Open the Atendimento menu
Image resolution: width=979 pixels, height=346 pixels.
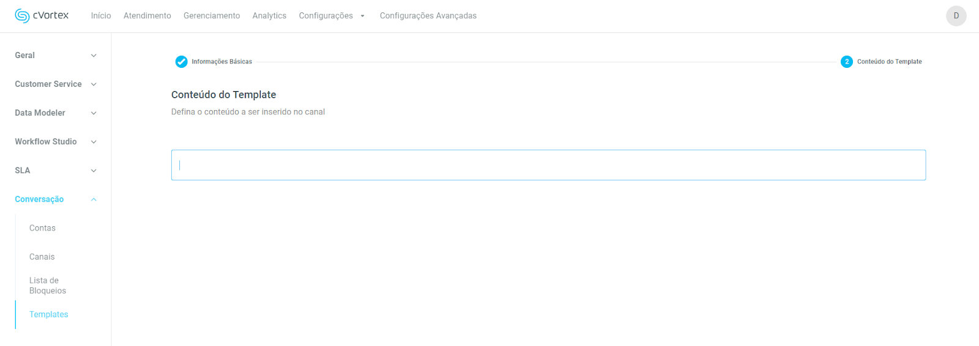pyautogui.click(x=147, y=16)
